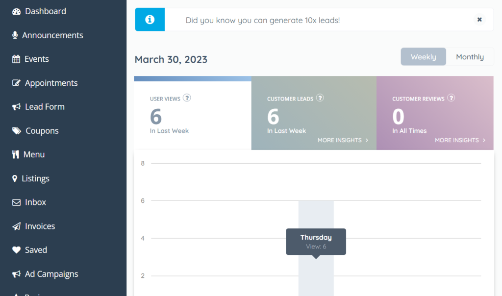The width and height of the screenshot is (502, 296).
Task: Expand More Insights under Customer Reviews
Action: tap(460, 140)
